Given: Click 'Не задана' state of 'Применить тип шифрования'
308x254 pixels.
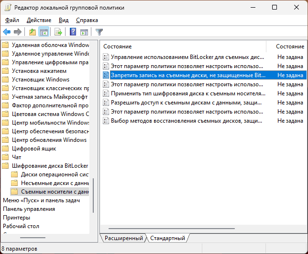Looking at the screenshot, I should point(290,93).
